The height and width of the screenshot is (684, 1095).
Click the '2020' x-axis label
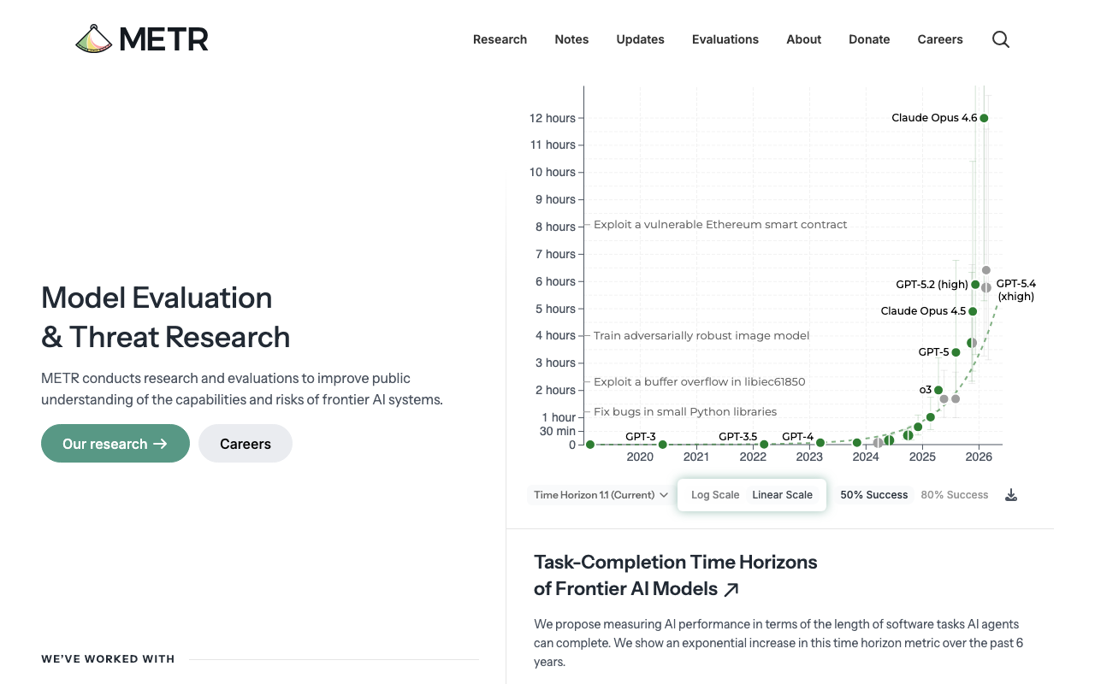click(640, 457)
